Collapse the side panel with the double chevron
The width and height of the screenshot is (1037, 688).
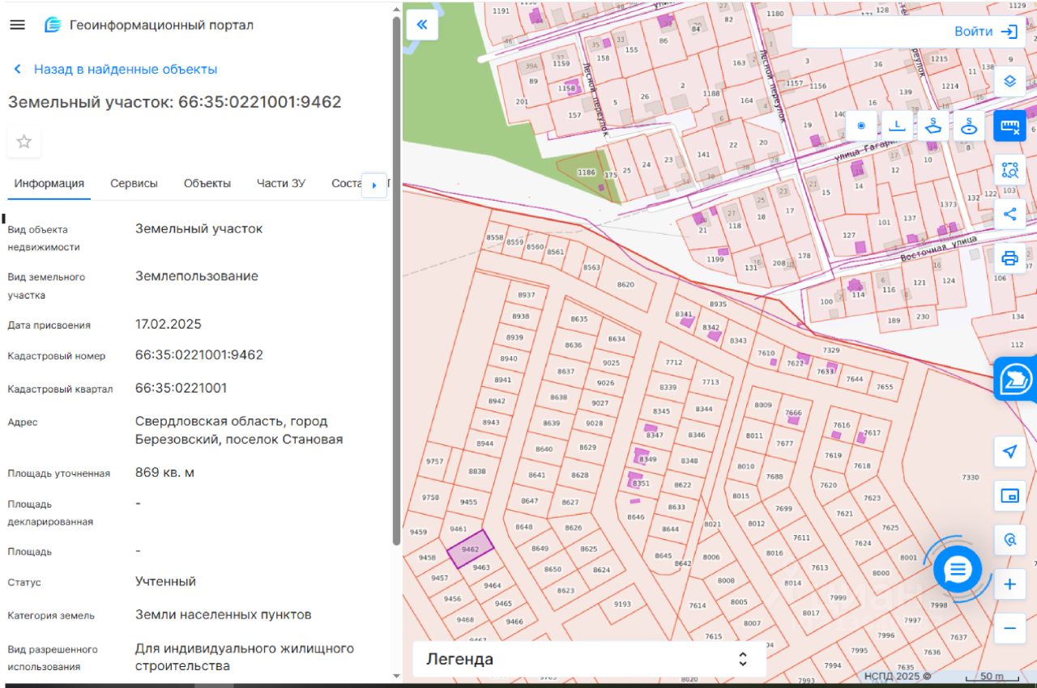tap(422, 24)
